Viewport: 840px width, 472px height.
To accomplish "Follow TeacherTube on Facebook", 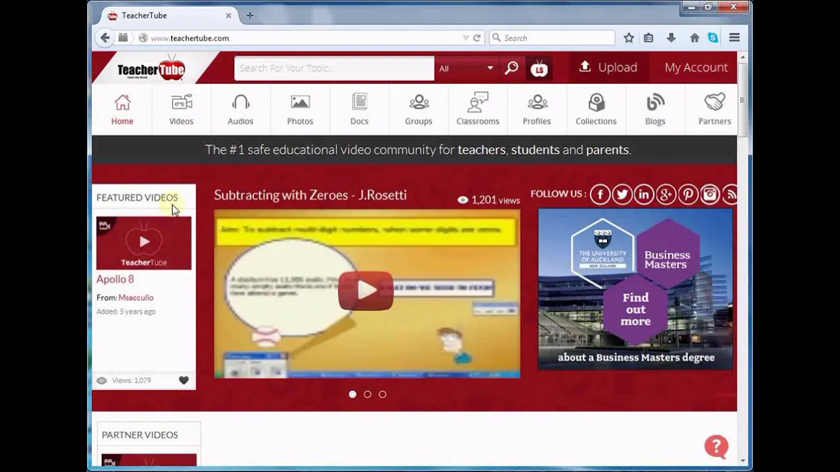I will coord(600,194).
